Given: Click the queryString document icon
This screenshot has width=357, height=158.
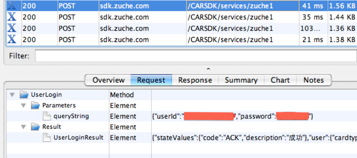Looking at the screenshot, I should click(47, 116).
